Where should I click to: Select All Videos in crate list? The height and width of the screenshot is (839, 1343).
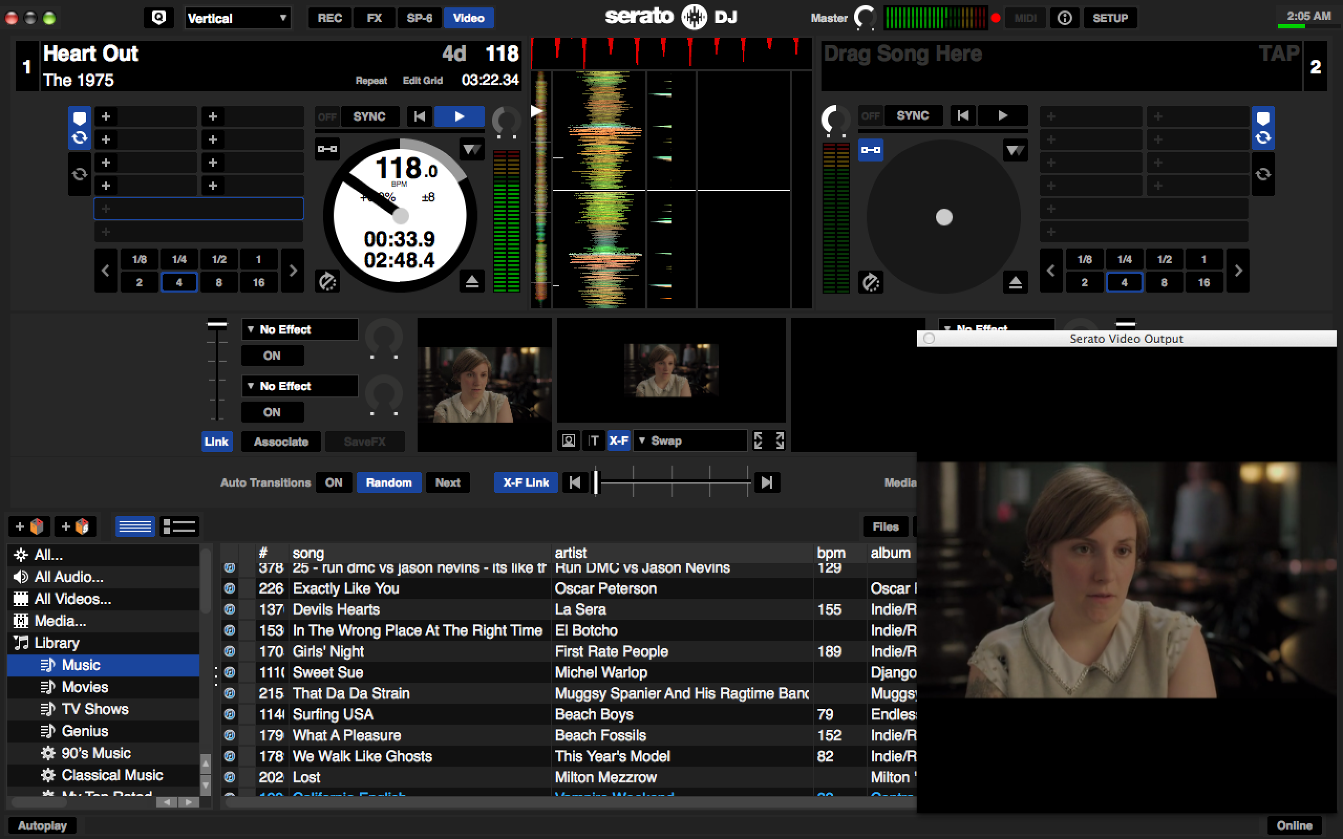(x=103, y=599)
